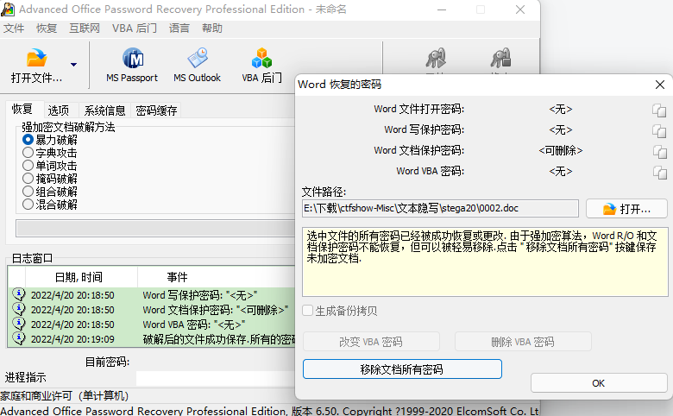673x416 pixels.
Task: Open the 打开文件 toolbar icon
Action: tap(36, 66)
